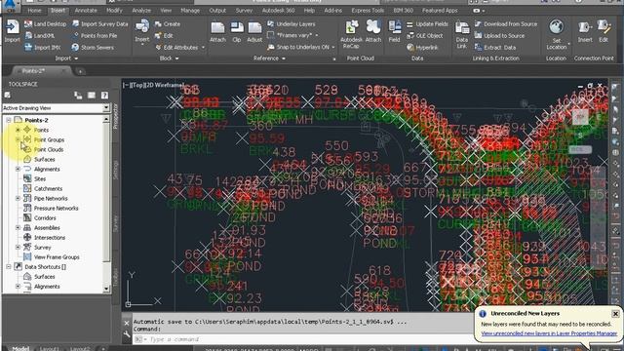Screen dimensions: 624x351
Task: Insert an OLE Object
Action: point(425,35)
